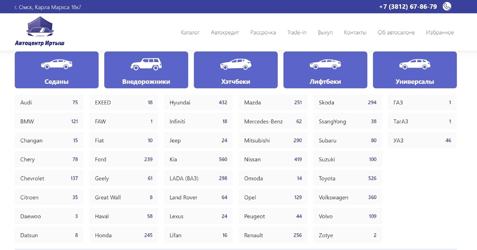Open the Trade-in menu item
The height and width of the screenshot is (250, 477).
click(x=297, y=33)
